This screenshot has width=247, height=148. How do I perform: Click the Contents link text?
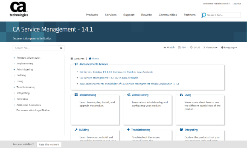click(x=79, y=59)
